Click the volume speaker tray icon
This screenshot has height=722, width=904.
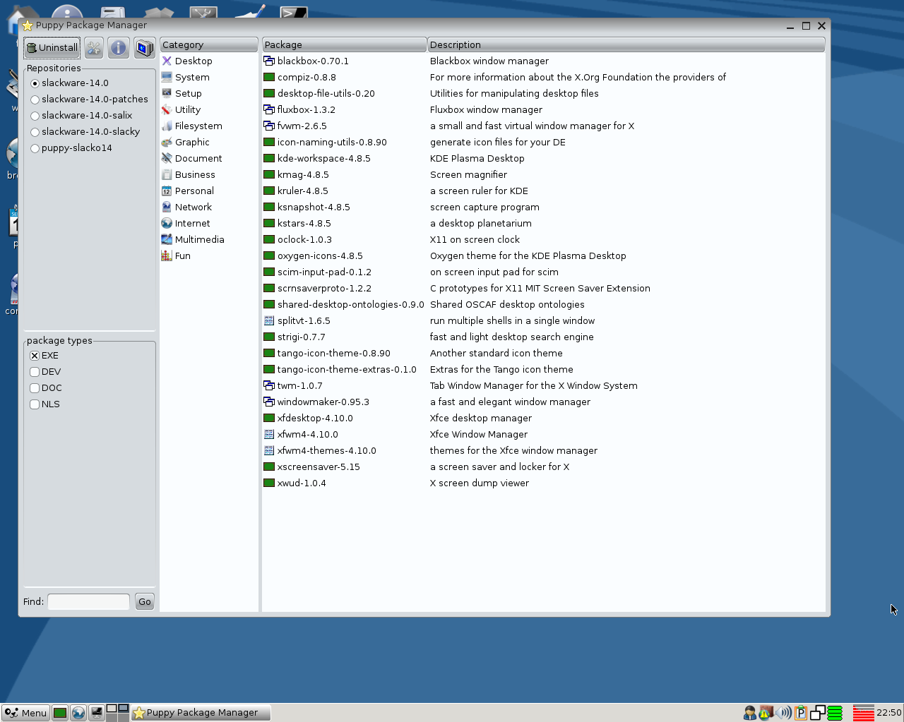(x=783, y=712)
